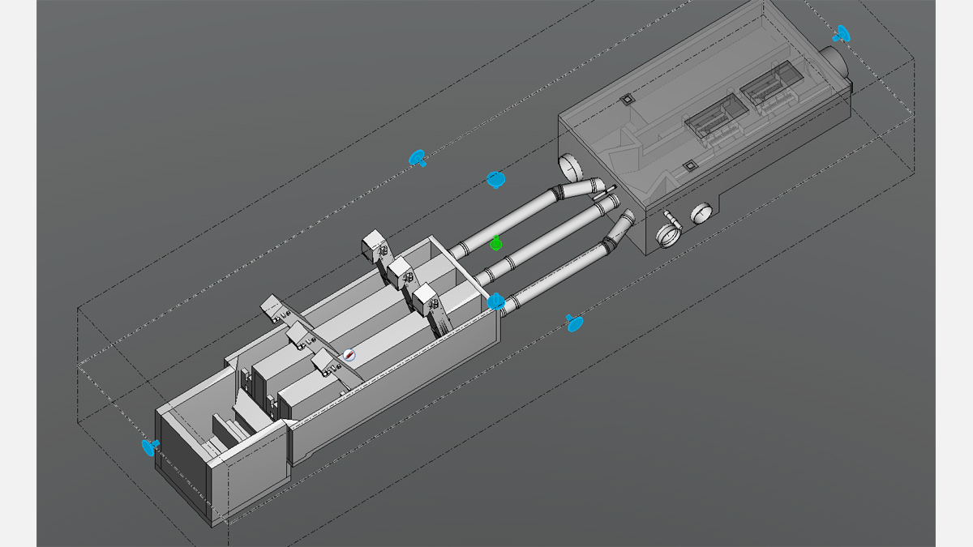Viewport: 973px width, 547px height.
Task: Click the round red-and-white compass marker on the tray
Action: point(349,355)
